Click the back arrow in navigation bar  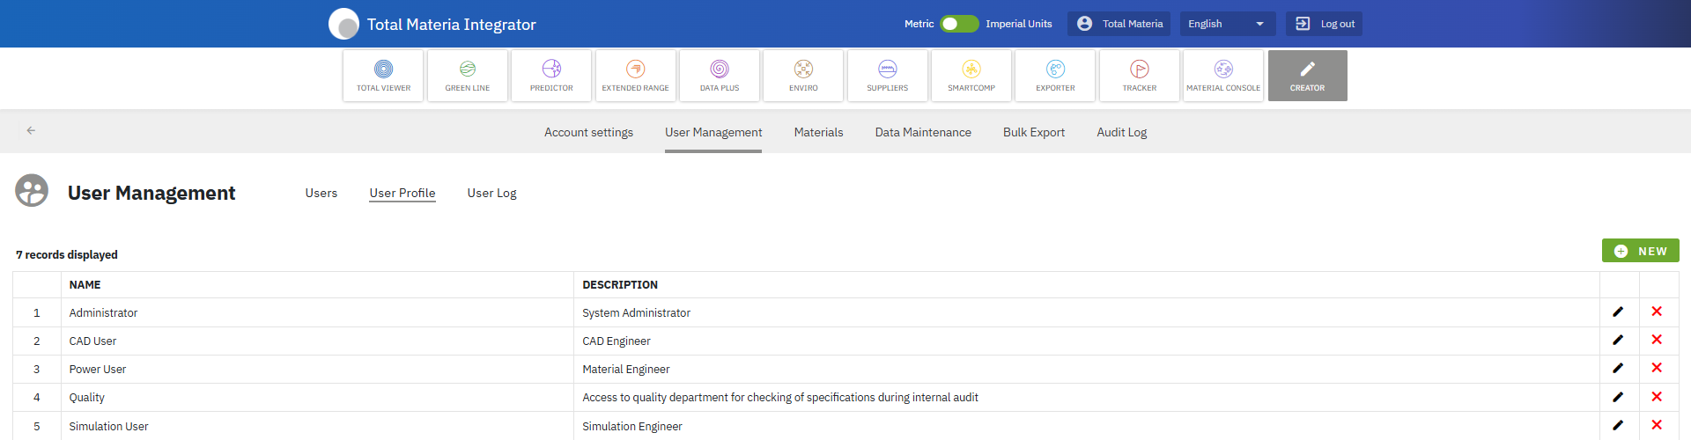pos(31,130)
